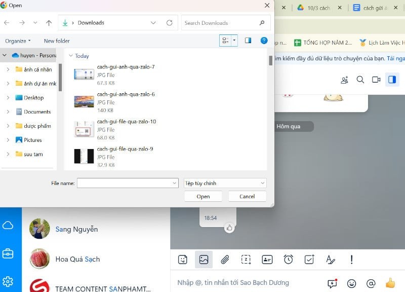Open the screen capture tool icon
The image size is (405, 292).
[246, 259]
